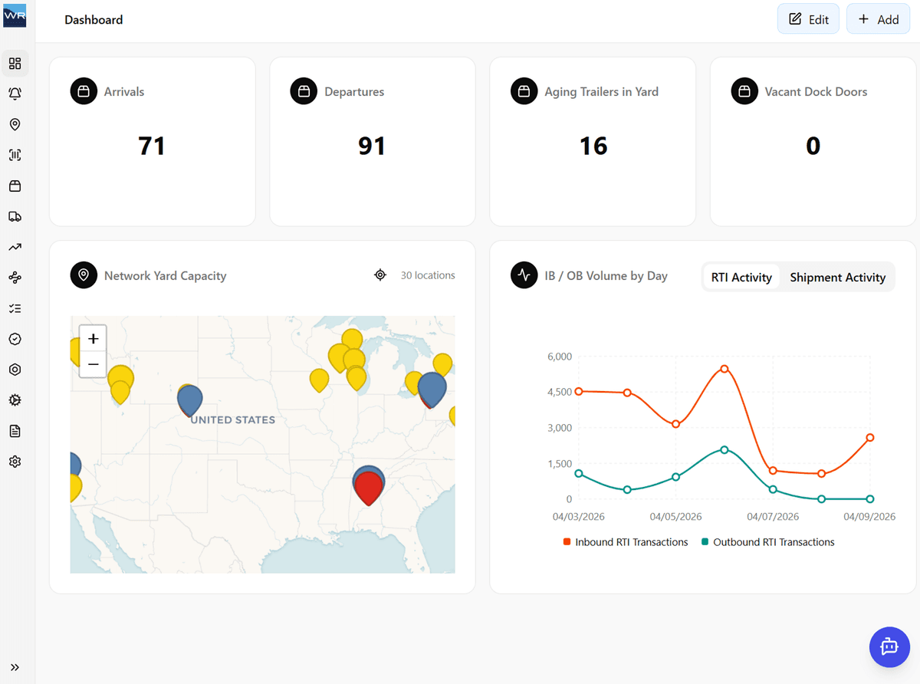Image resolution: width=920 pixels, height=684 pixels.
Task: Click the package icon in the sidebar
Action: coord(15,186)
